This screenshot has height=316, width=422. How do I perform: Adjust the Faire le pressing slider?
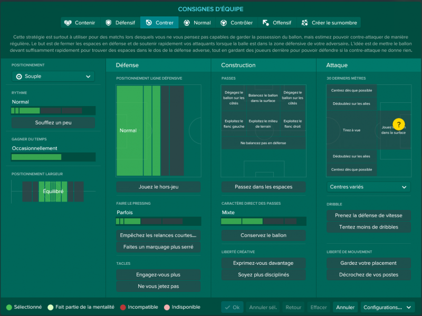click(158, 221)
